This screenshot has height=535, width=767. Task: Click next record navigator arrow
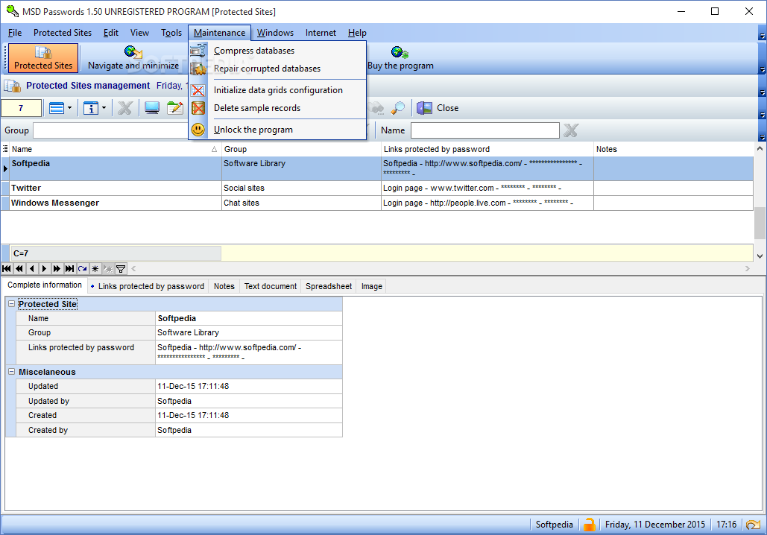(45, 268)
